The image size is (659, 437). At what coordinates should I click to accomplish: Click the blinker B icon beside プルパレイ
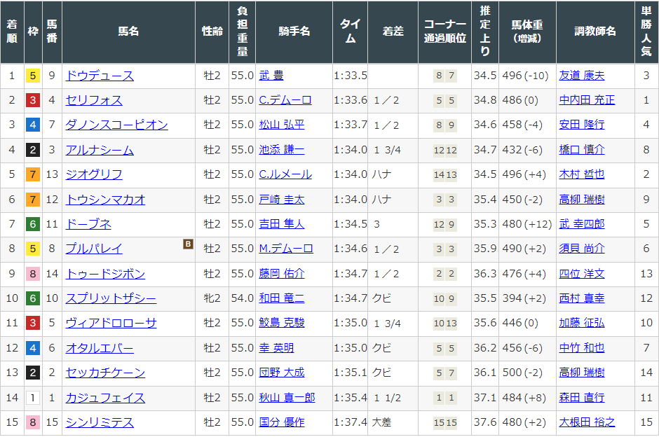coord(188,244)
